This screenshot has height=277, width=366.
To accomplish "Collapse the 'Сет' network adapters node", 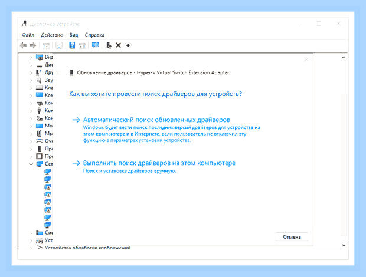I will (x=31, y=164).
